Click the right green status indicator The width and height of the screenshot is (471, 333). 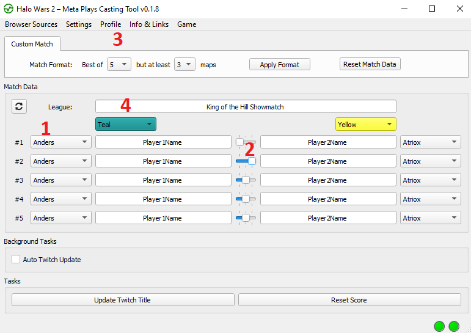point(454,326)
